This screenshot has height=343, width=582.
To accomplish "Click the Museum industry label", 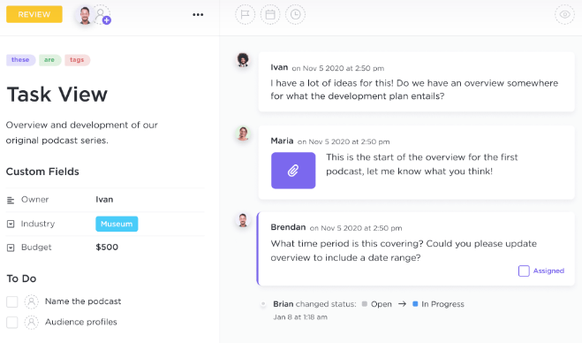I will coord(117,224).
